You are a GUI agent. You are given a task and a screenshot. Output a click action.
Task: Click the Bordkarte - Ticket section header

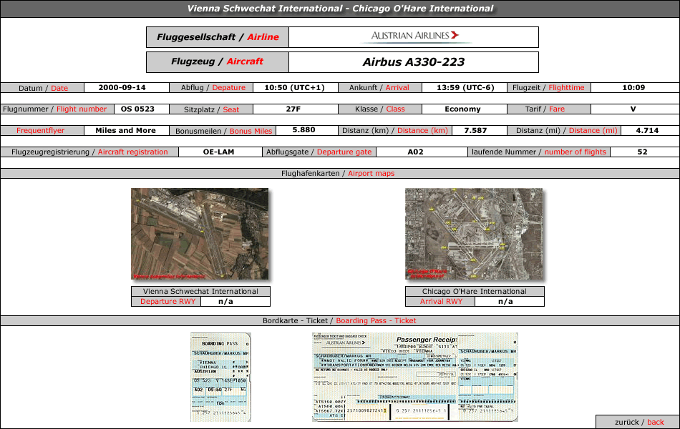tap(339, 321)
